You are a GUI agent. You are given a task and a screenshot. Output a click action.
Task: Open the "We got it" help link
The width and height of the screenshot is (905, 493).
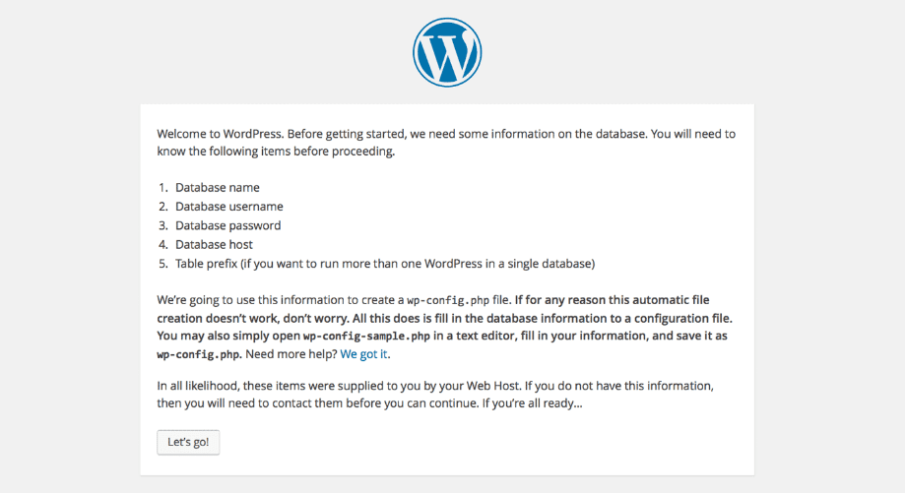363,354
